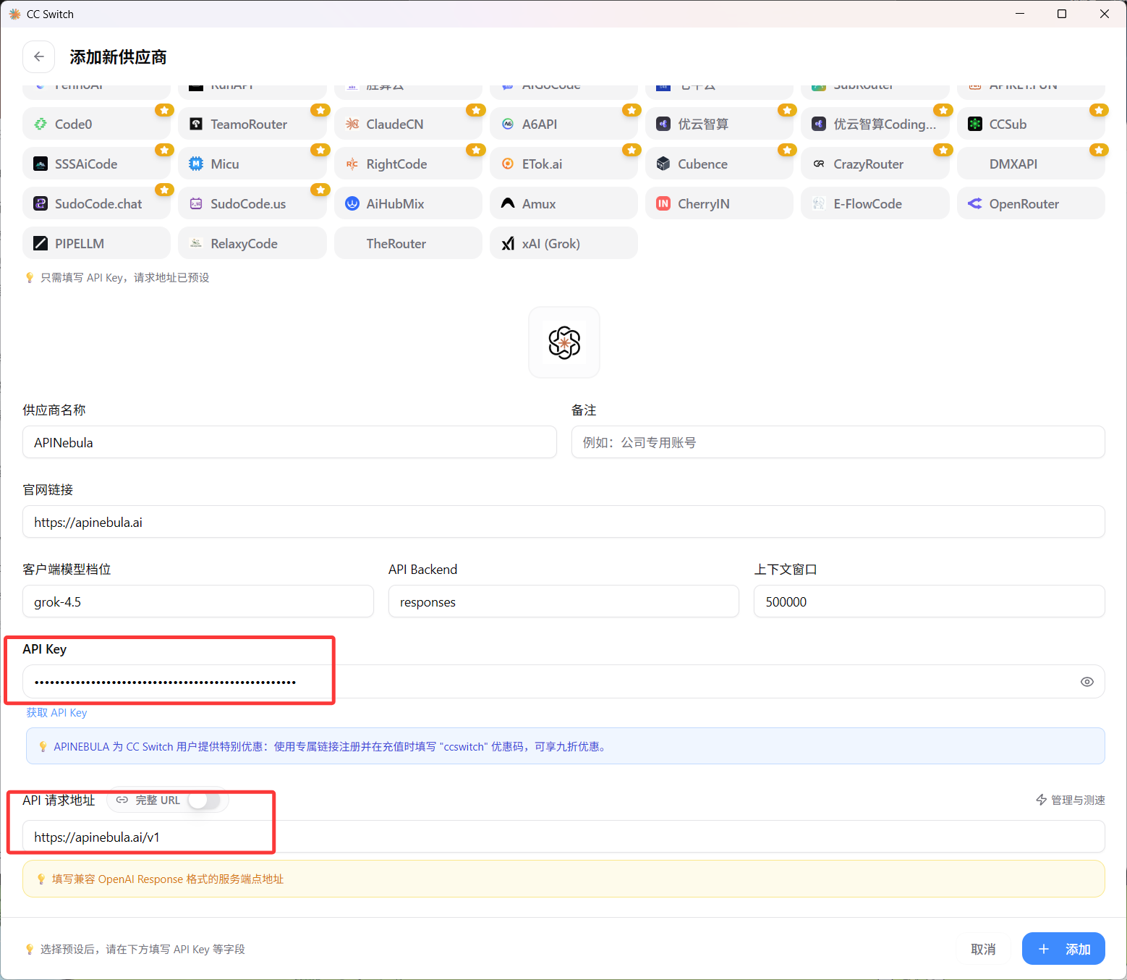
Task: Select the Cubence provider preset
Action: click(719, 164)
